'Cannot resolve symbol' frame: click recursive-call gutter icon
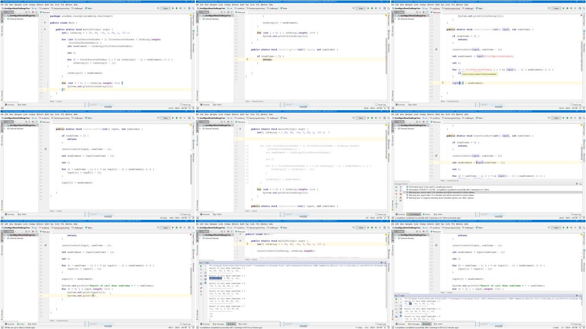 point(436,49)
